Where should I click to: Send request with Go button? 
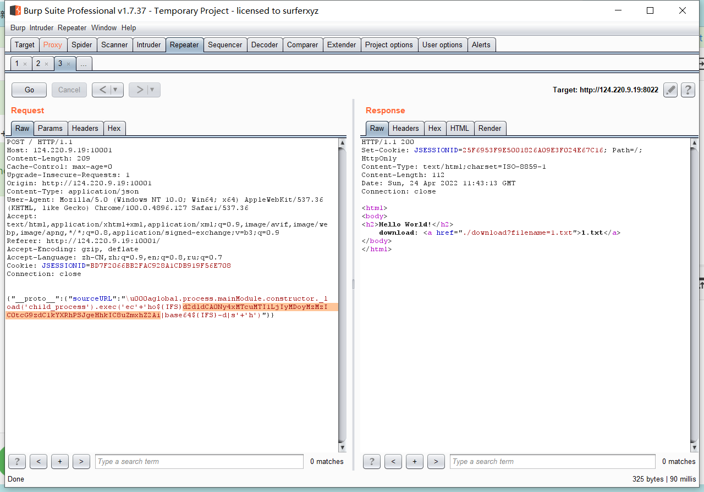[29, 90]
